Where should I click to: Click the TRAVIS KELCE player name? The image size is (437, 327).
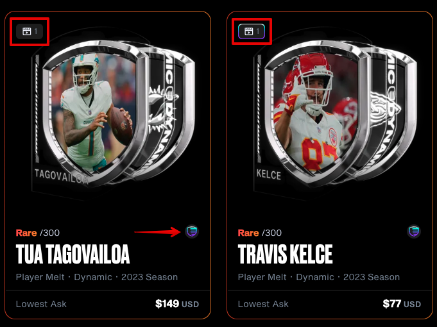pyautogui.click(x=286, y=254)
